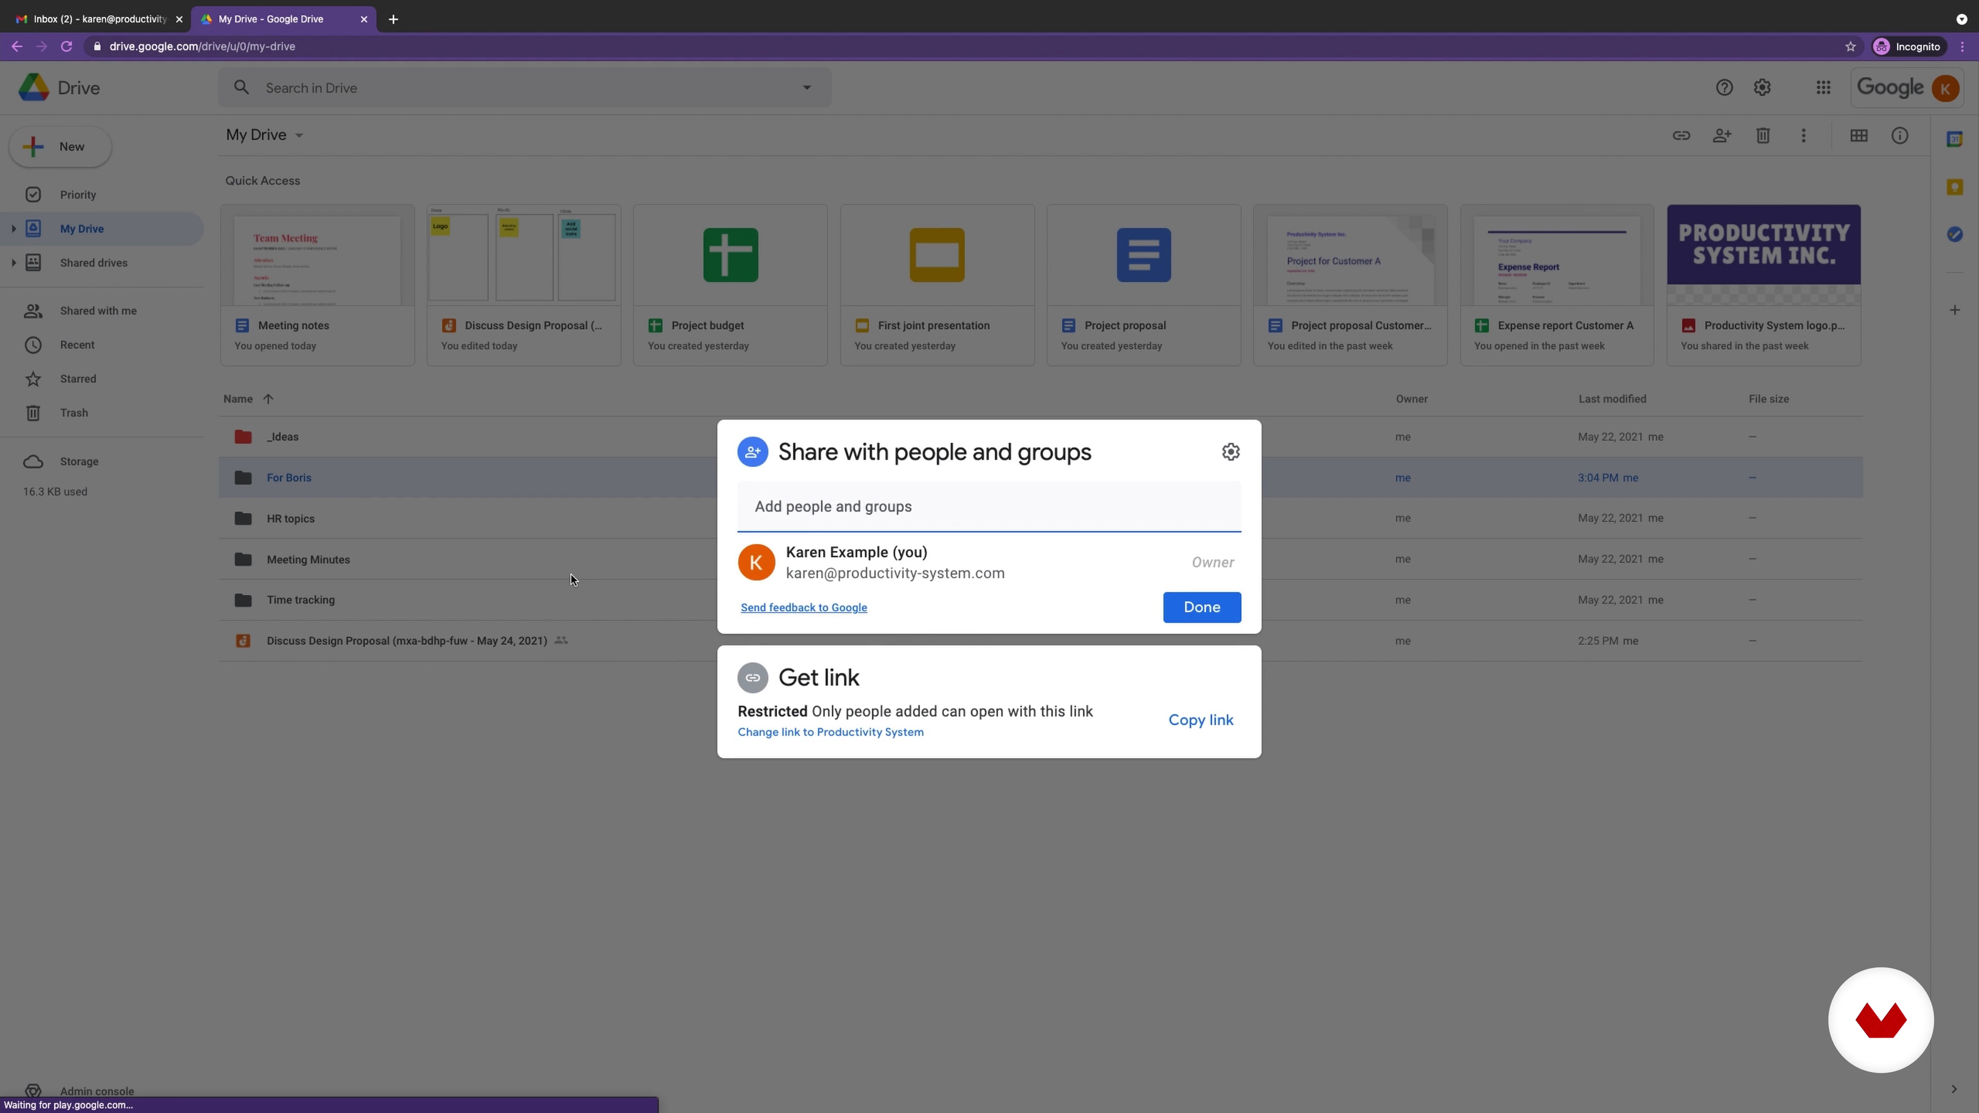Screen dimensions: 1979x1113
Task: Click Change link to Productivity System
Action: coord(830,732)
